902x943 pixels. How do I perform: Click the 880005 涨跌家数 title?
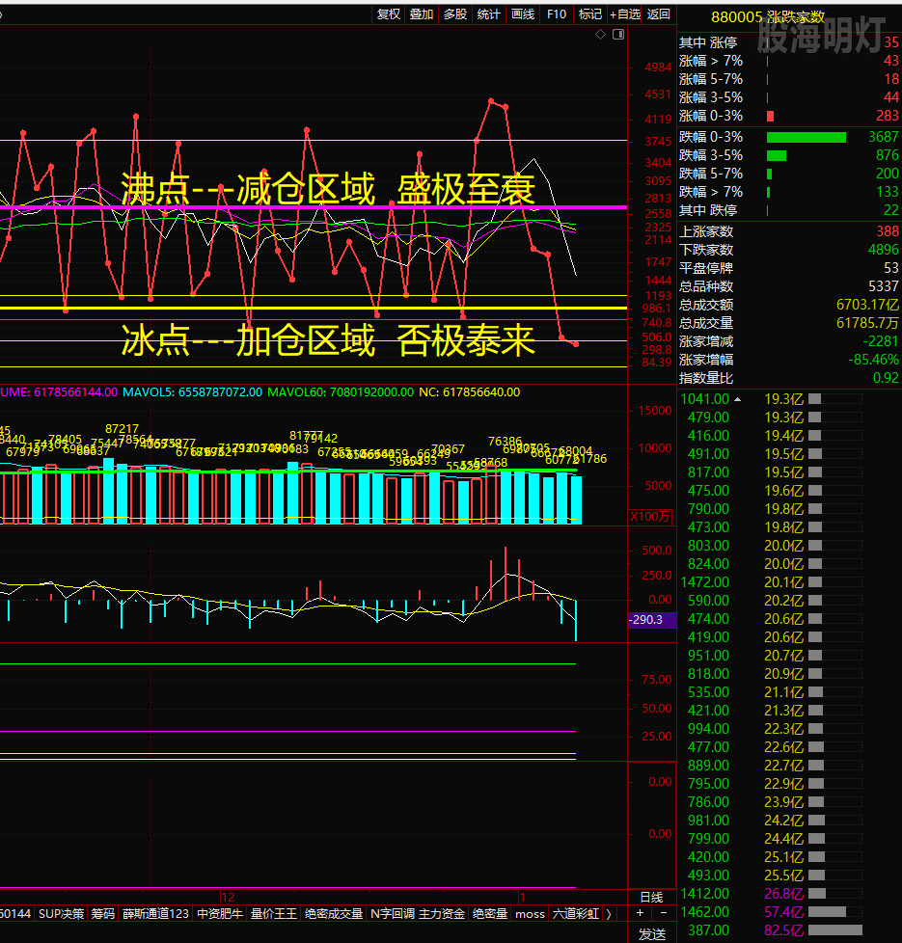coord(768,16)
